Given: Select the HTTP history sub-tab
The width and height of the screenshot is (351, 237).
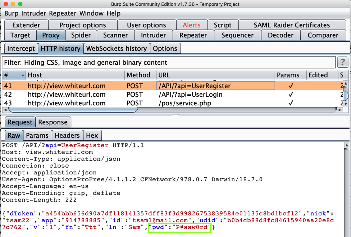Looking at the screenshot, I should tap(61, 48).
